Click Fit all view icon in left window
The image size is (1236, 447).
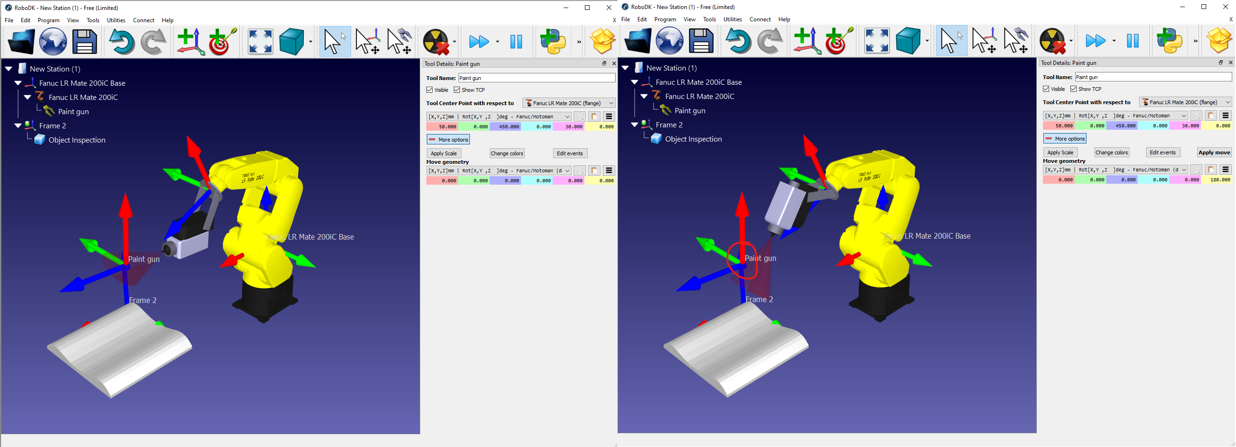click(x=260, y=42)
